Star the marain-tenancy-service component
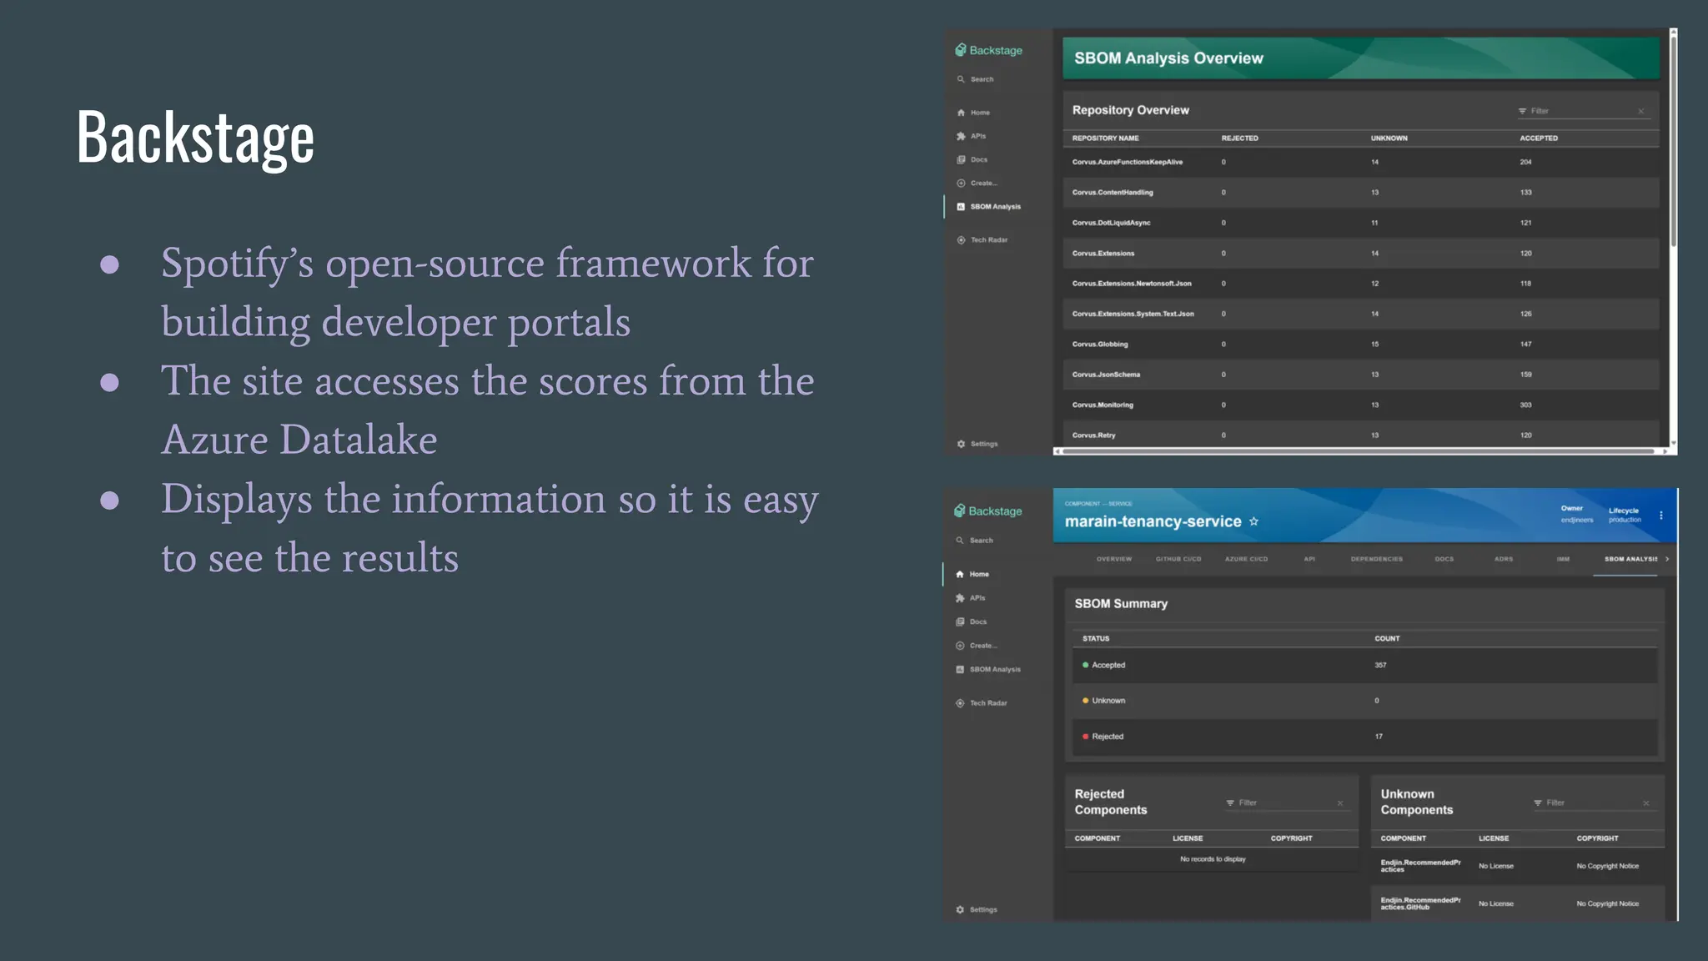Image resolution: width=1708 pixels, height=961 pixels. point(1253,521)
